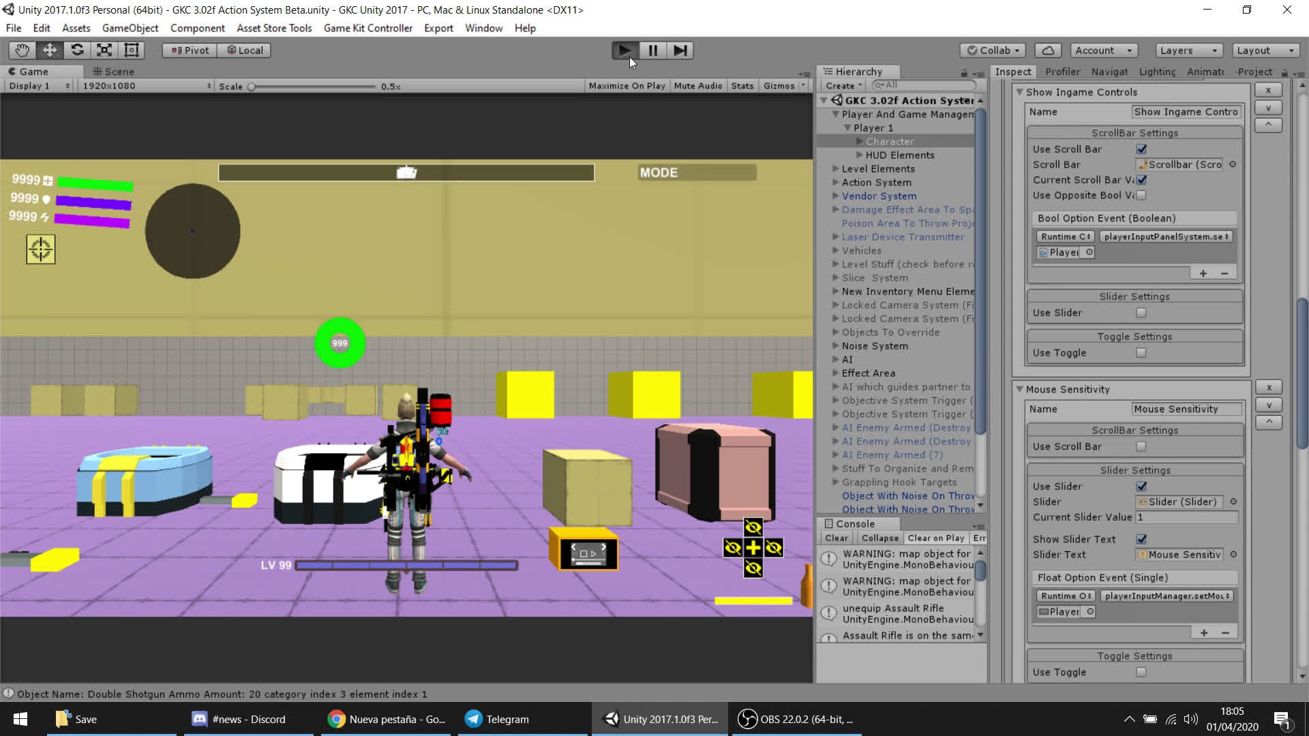Open the cloud services button
The image size is (1309, 736).
click(1048, 50)
